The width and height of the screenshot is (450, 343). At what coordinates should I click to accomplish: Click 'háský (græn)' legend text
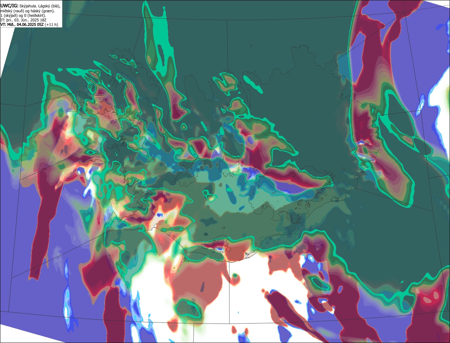(x=42, y=11)
